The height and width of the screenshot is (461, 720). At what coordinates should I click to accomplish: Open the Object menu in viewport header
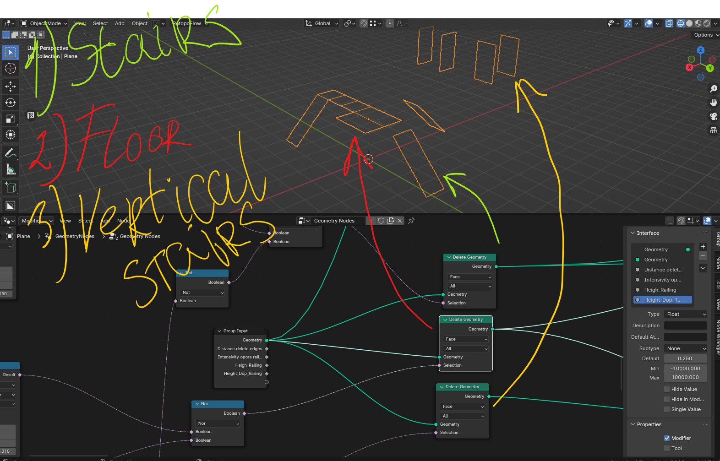140,23
